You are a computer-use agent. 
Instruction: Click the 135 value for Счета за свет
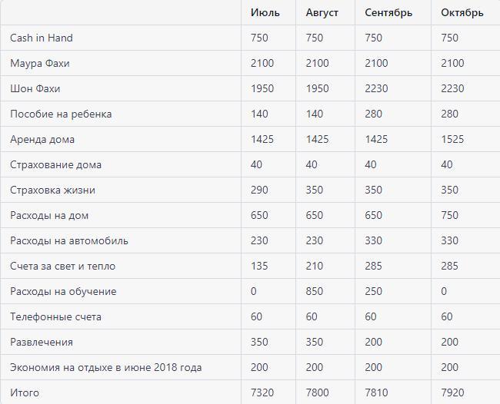point(259,266)
